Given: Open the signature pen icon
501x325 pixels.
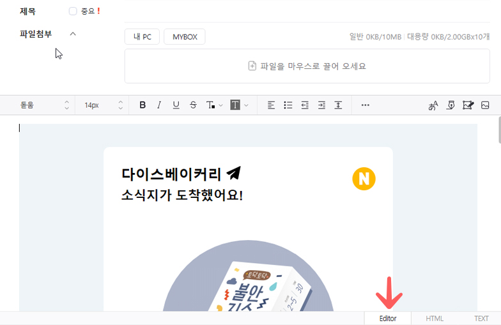Looking at the screenshot, I should 451,105.
